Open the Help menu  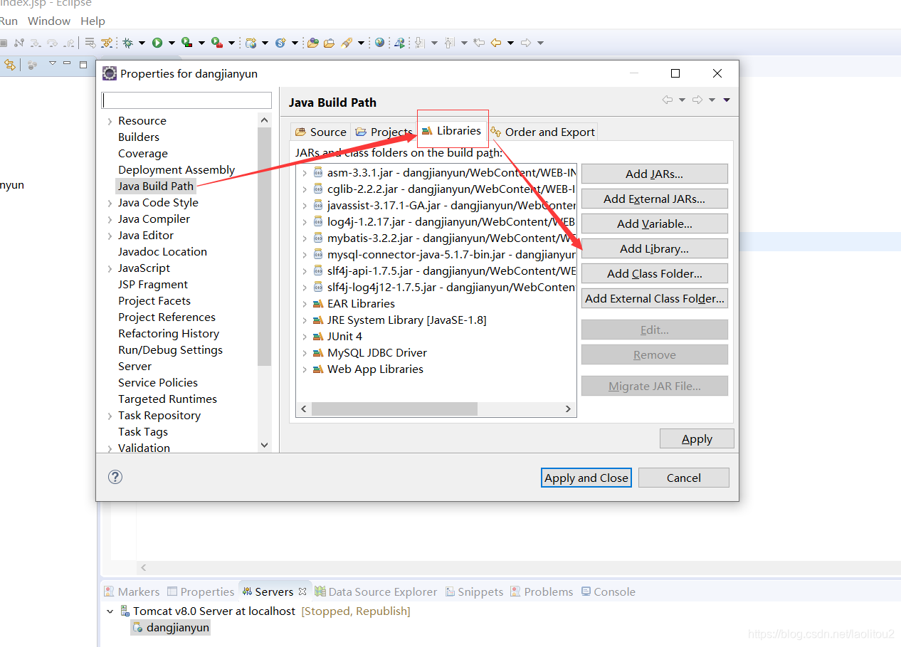click(x=93, y=21)
